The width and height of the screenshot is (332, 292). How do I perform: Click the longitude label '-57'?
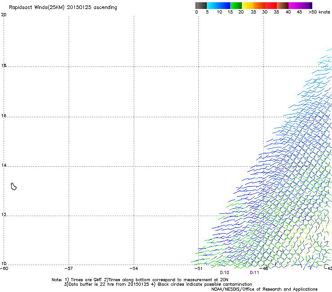point(69,269)
